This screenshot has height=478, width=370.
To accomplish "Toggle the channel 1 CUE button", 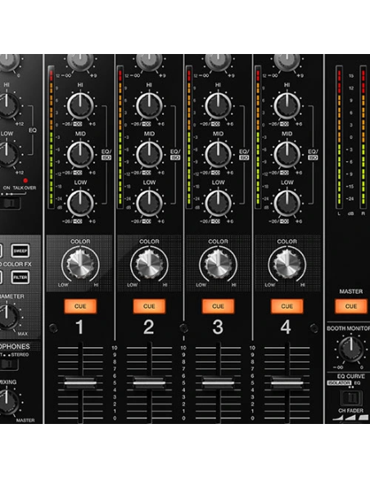I will 80,306.
